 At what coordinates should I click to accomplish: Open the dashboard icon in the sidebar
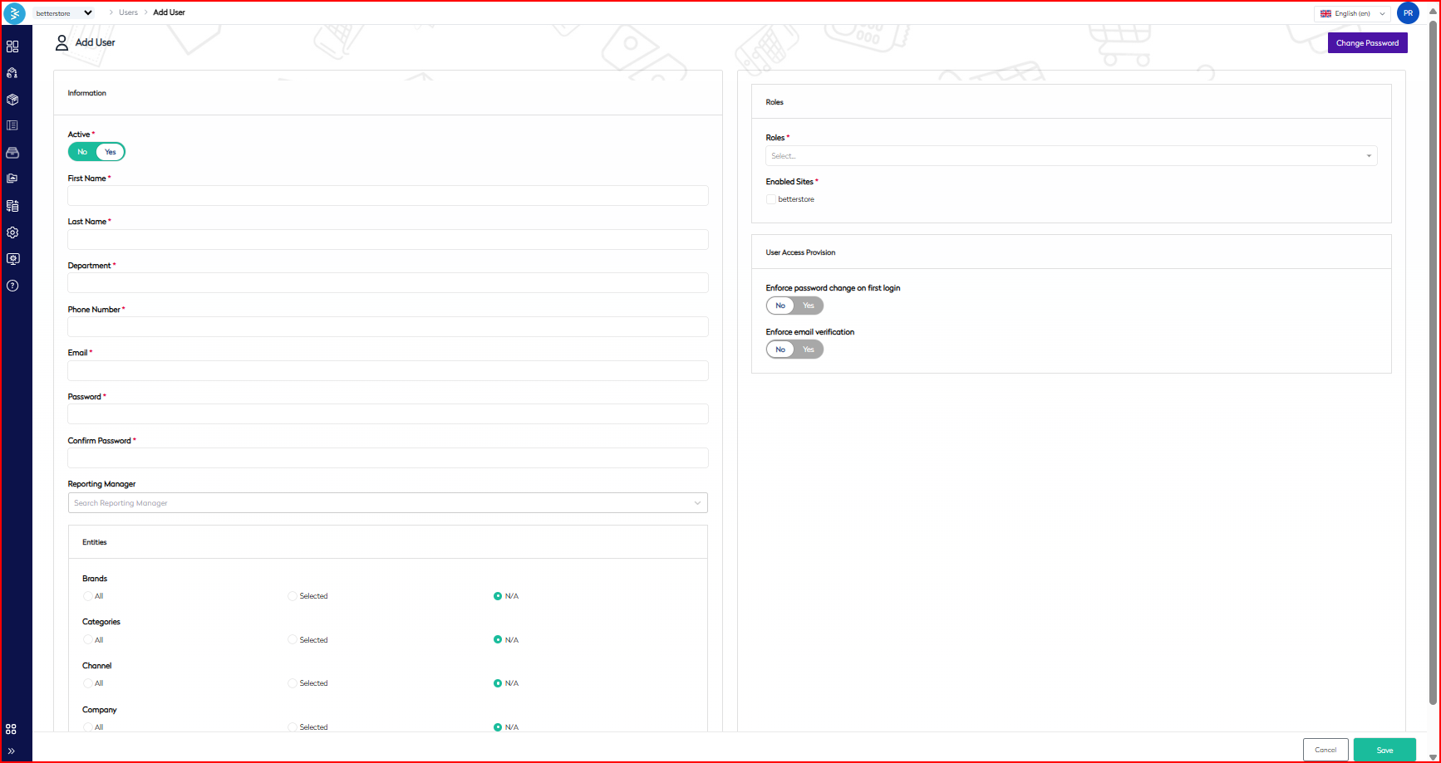[x=12, y=46]
